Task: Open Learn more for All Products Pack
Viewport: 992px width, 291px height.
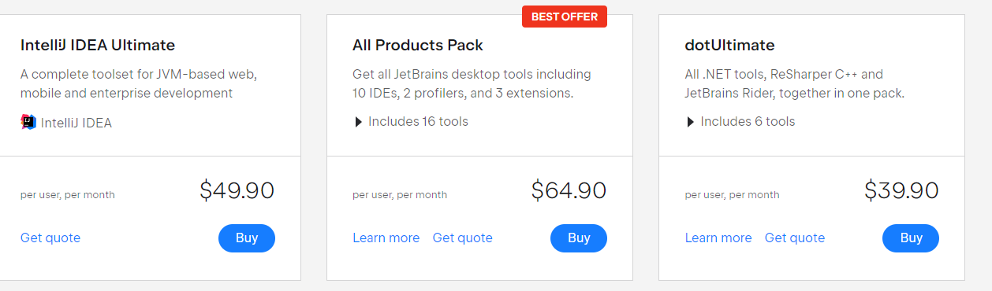Action: tap(386, 238)
